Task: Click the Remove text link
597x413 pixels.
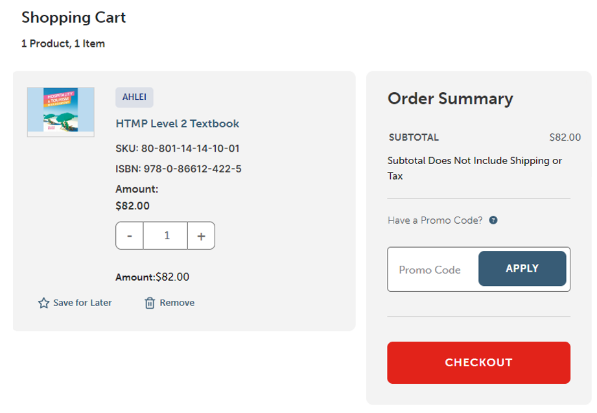Action: click(x=177, y=303)
